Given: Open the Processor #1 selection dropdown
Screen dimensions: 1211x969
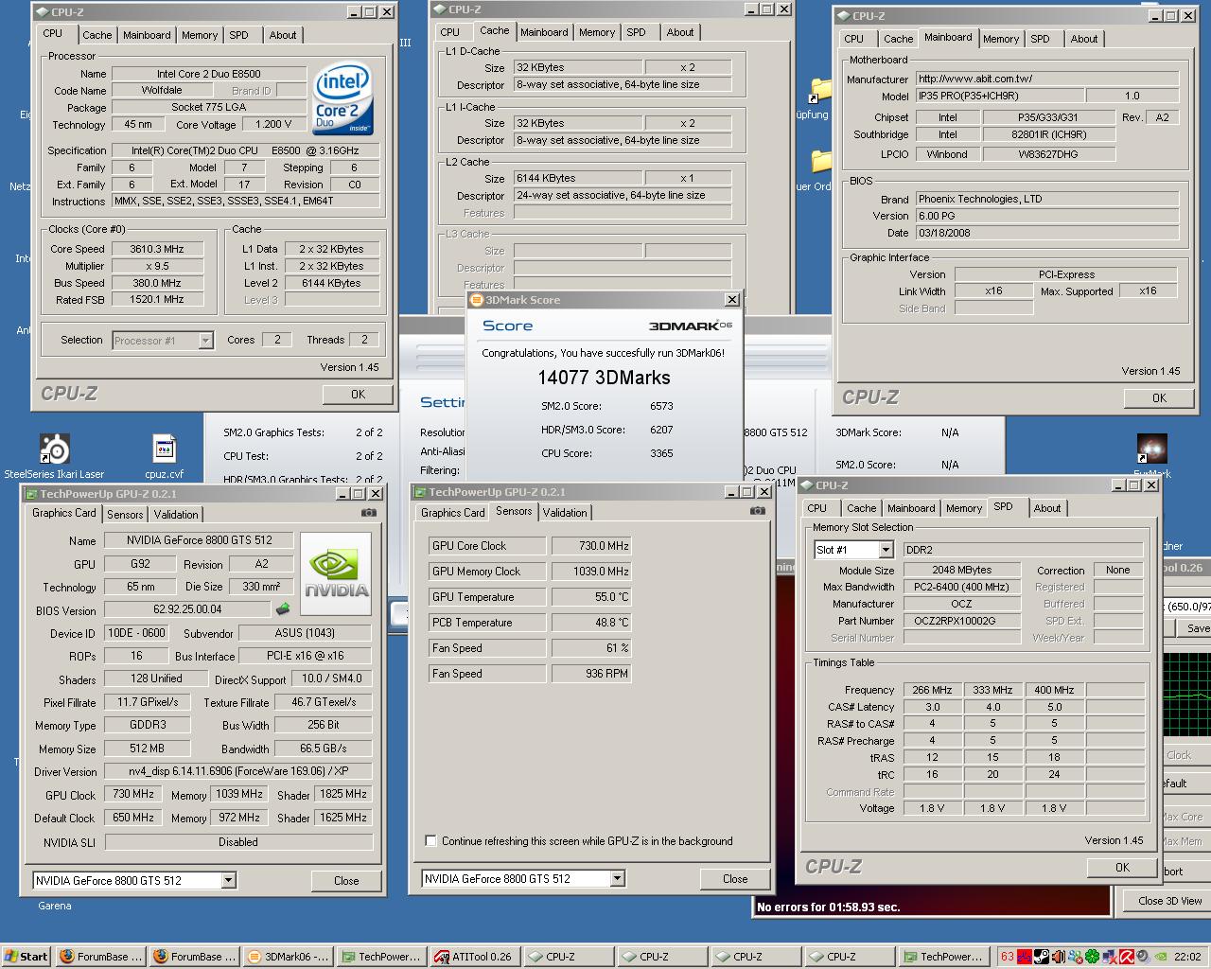Looking at the screenshot, I should [x=205, y=341].
